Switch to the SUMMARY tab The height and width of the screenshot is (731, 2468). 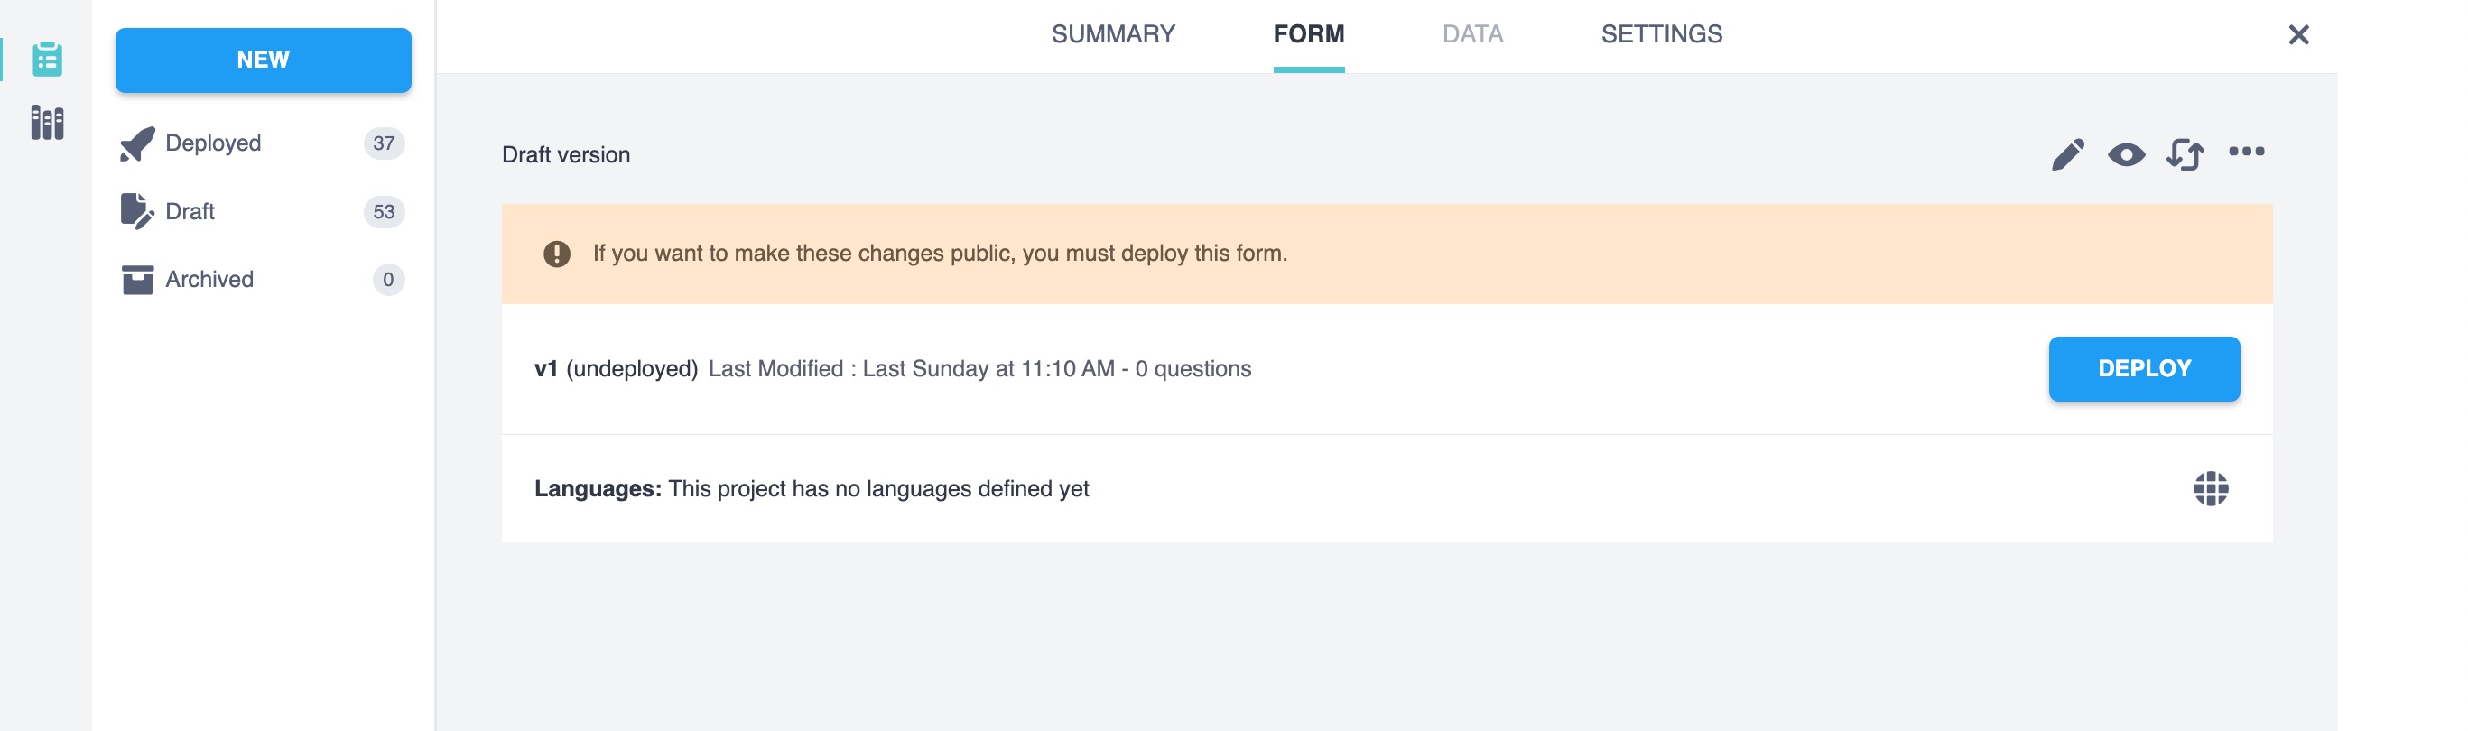point(1112,34)
